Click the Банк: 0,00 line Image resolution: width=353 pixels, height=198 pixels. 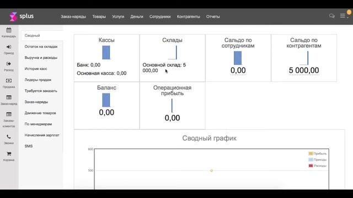pos(89,65)
